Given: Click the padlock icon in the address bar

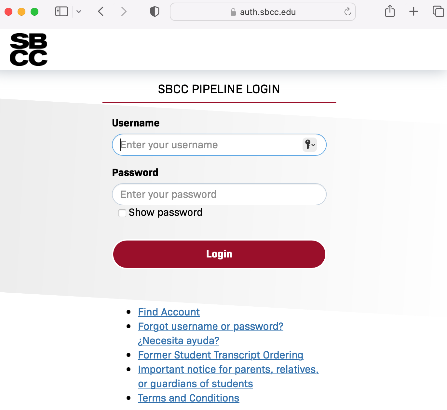Looking at the screenshot, I should click(233, 12).
